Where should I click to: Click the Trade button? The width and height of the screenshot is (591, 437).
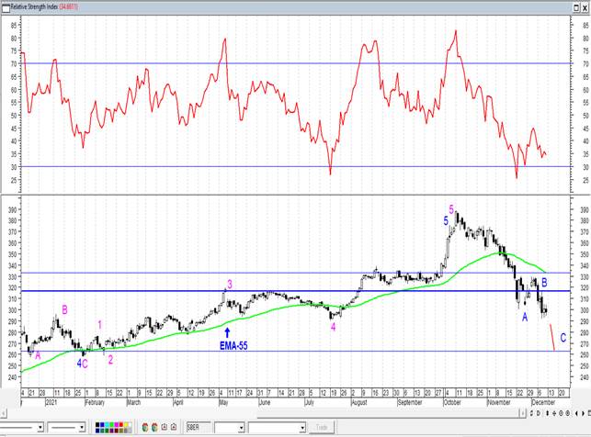pyautogui.click(x=322, y=428)
